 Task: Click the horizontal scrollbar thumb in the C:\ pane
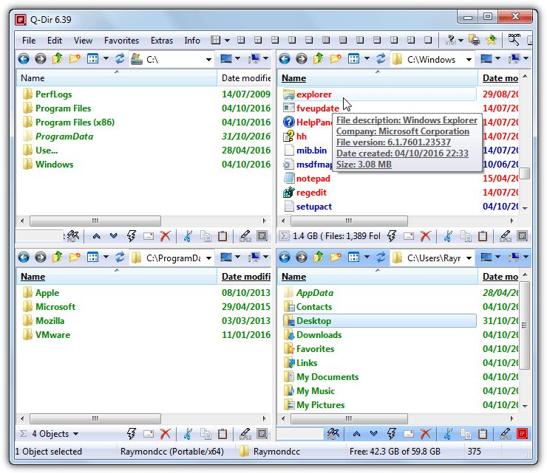[95, 221]
